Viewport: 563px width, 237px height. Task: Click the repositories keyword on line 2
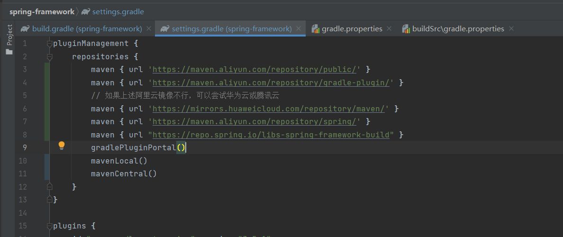coord(100,57)
